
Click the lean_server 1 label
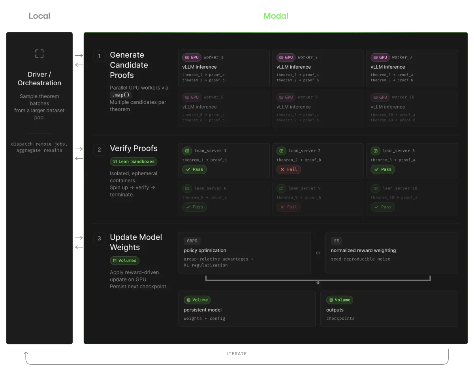[x=211, y=151]
